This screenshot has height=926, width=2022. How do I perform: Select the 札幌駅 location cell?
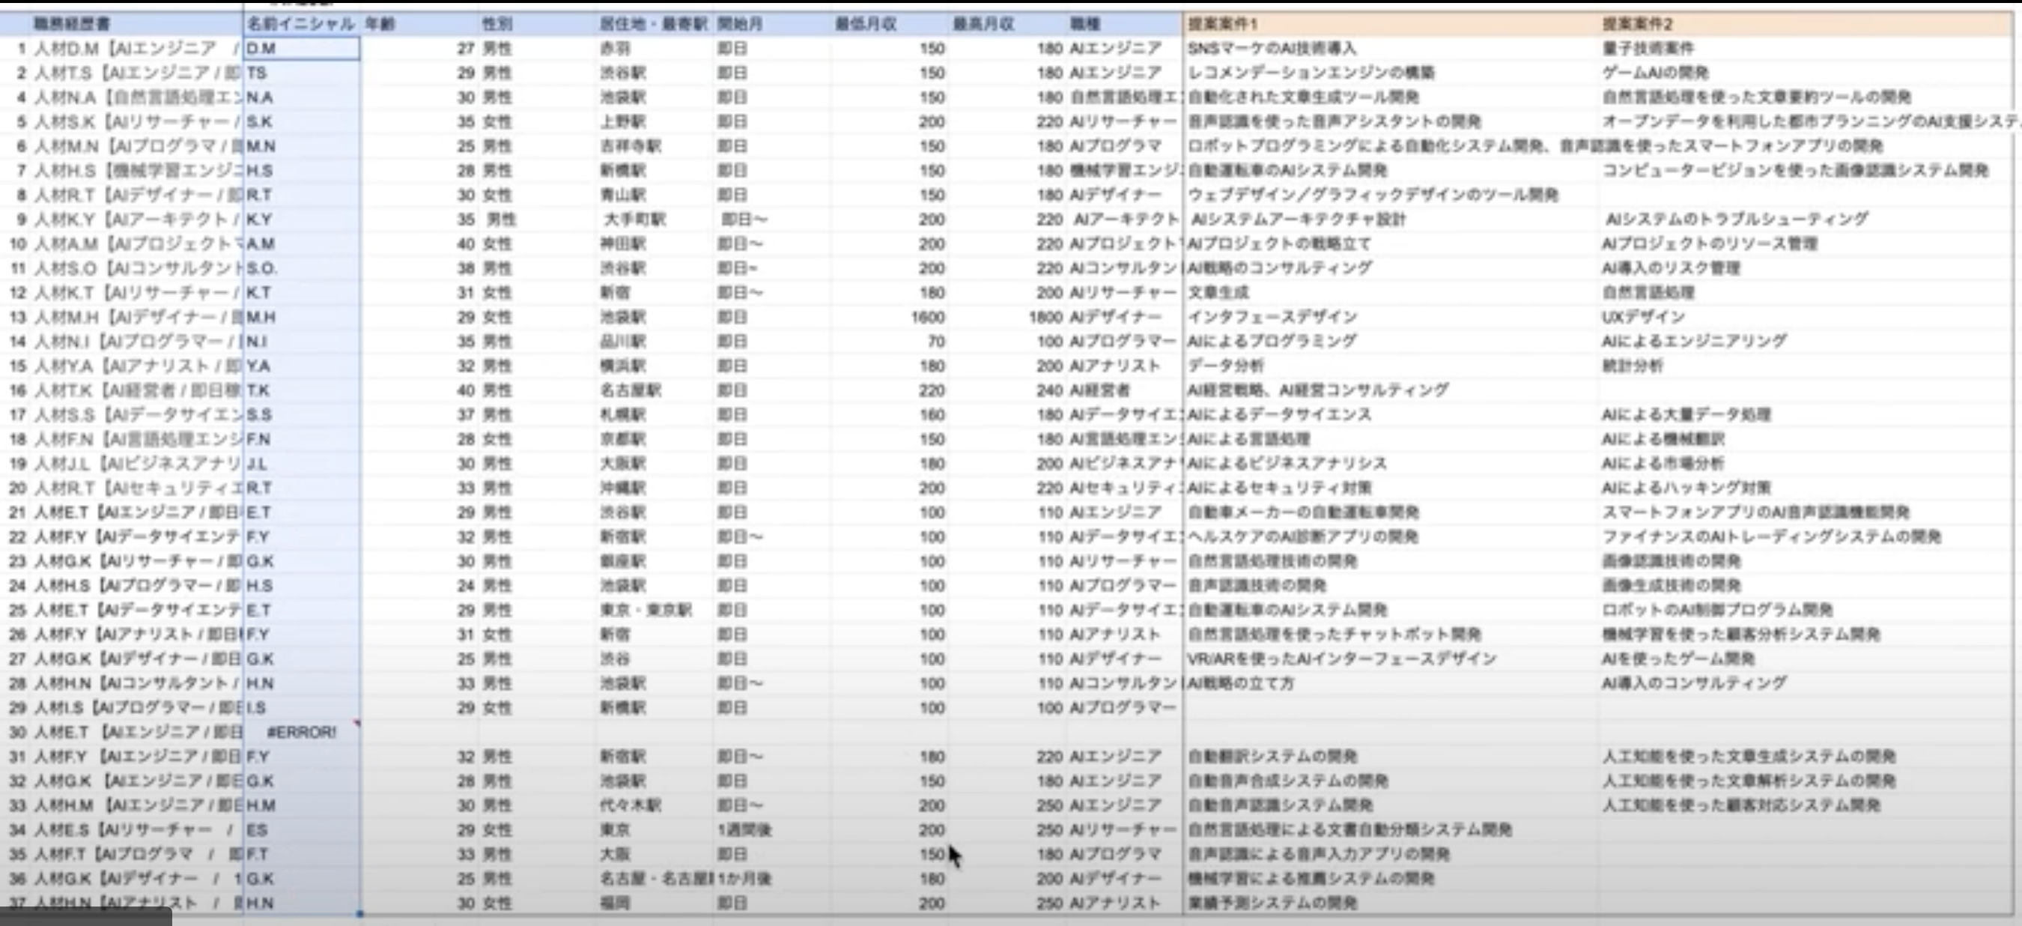click(x=623, y=415)
